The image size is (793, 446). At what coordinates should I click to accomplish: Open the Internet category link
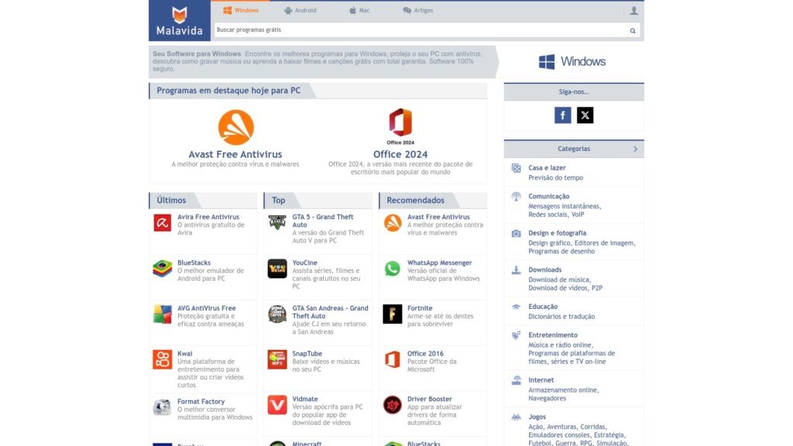(x=541, y=380)
